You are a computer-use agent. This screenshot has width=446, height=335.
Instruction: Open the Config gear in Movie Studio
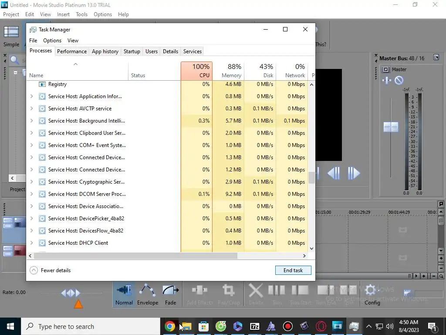(372, 295)
